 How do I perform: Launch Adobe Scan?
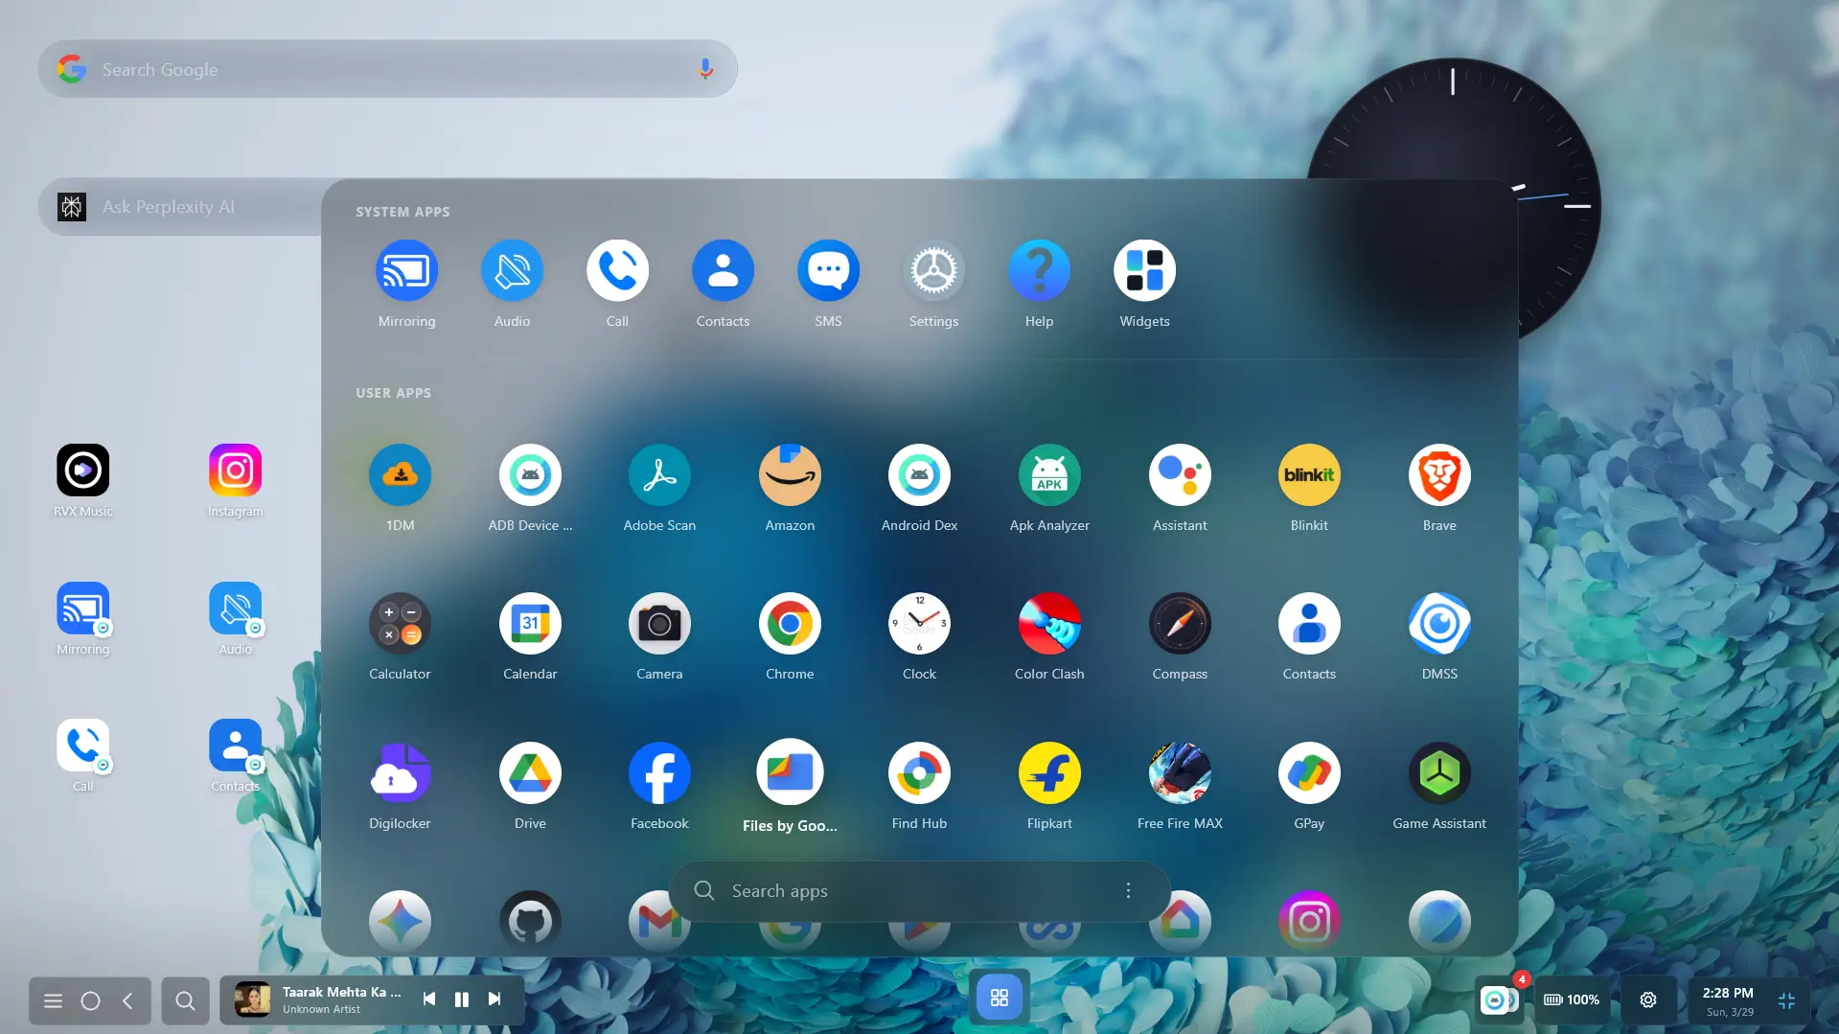[659, 475]
